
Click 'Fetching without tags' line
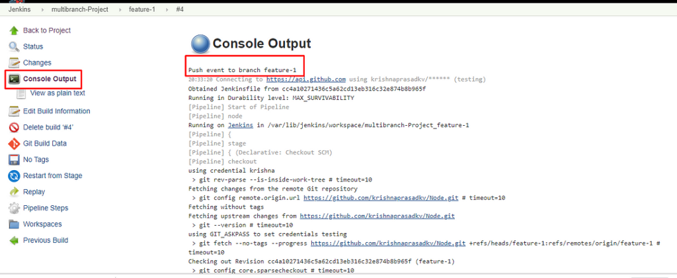click(226, 207)
